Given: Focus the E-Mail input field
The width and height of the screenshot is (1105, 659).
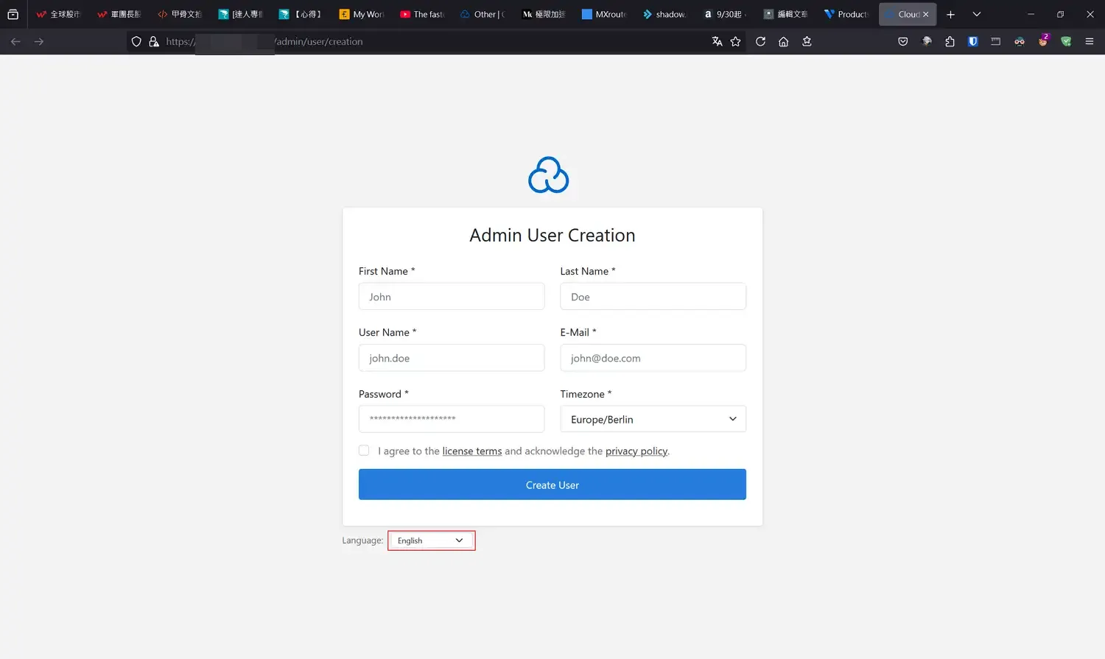Looking at the screenshot, I should click(x=653, y=358).
